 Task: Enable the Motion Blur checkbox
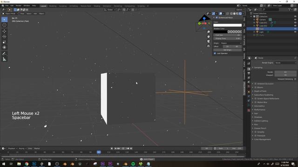(256, 102)
